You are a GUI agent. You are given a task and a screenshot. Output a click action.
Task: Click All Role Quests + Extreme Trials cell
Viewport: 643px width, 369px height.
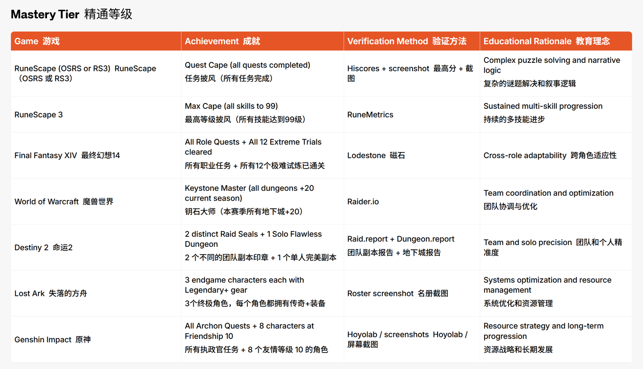pos(263,156)
